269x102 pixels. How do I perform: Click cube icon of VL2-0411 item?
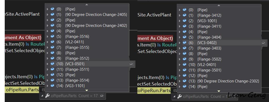[x=53, y=42]
